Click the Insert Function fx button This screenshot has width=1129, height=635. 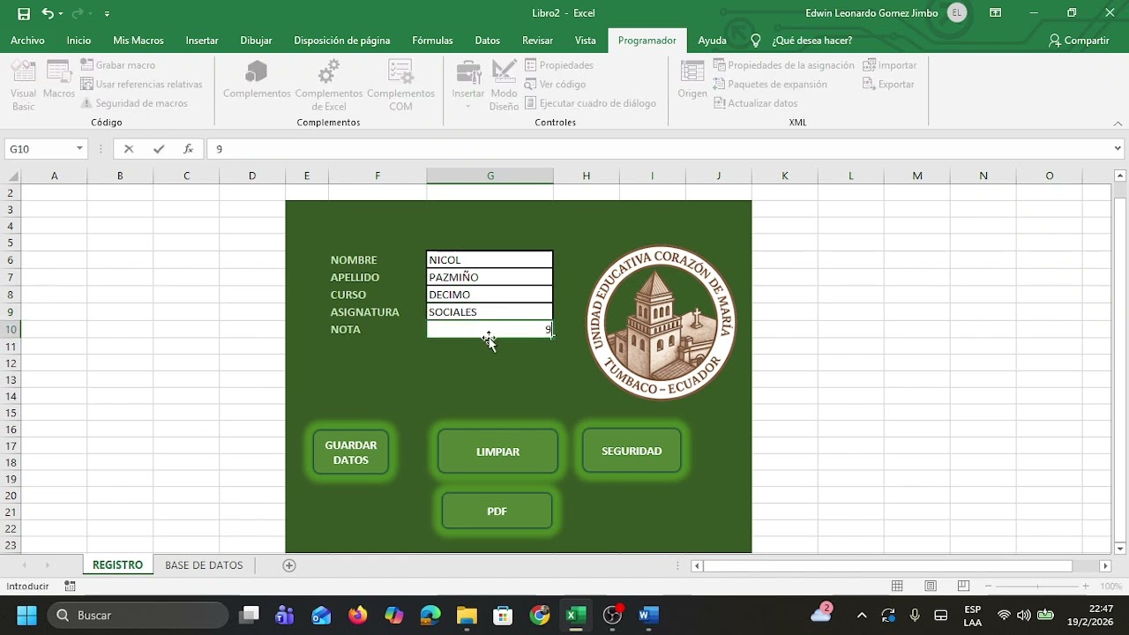188,149
